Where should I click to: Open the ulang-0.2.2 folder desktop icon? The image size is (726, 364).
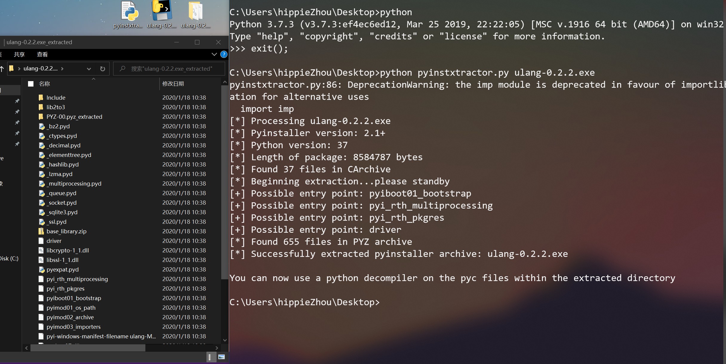coord(196,15)
